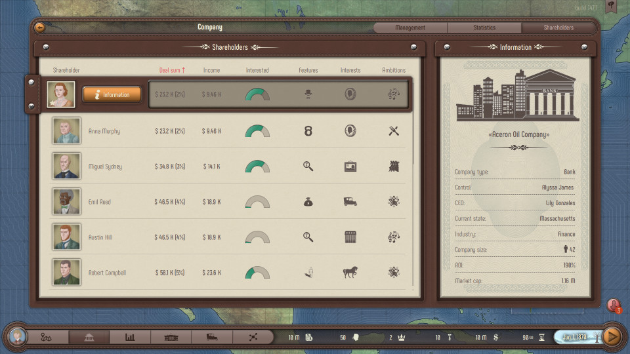Open the Statistics tab
The image size is (630, 354).
click(x=484, y=28)
